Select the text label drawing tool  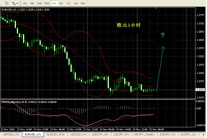click(7, 3)
